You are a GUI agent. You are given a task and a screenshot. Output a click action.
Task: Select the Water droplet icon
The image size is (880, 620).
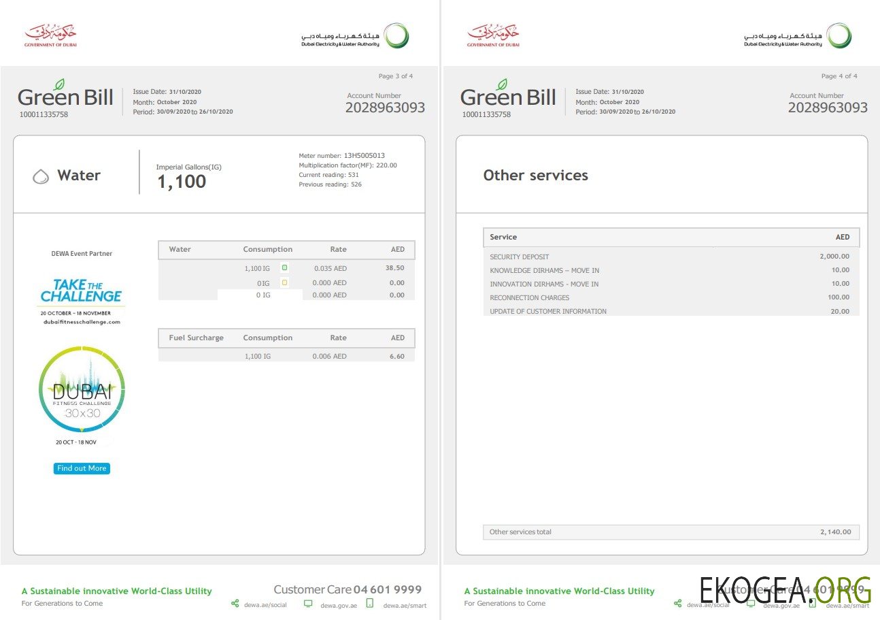tap(41, 175)
